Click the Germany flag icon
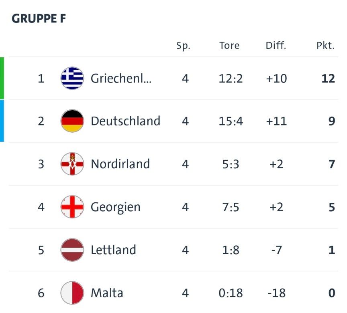 tap(72, 121)
